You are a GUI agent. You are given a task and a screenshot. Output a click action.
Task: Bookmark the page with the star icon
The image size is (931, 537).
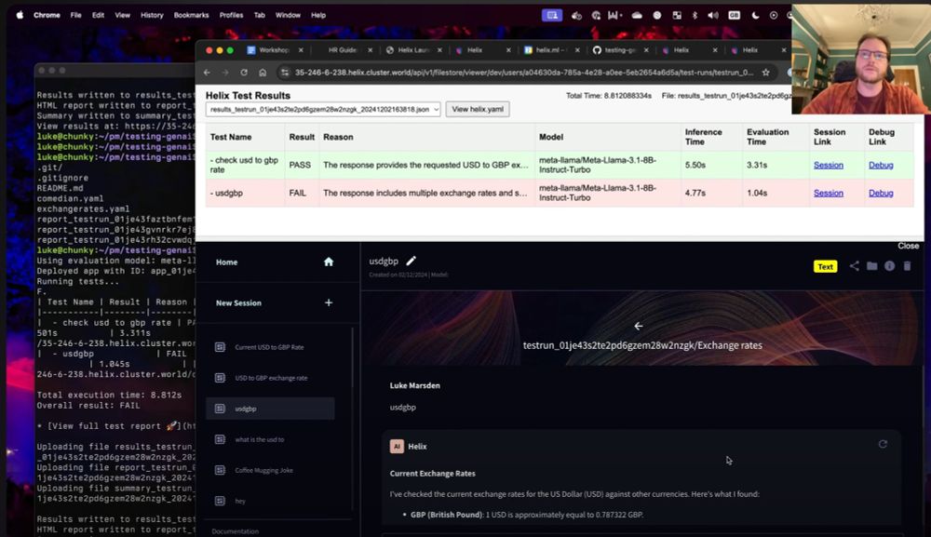coord(766,73)
